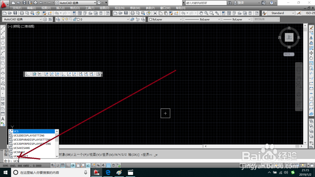Toggle Infer Constraints in status bar
This screenshot has height=177, width=315.
[x=53, y=165]
